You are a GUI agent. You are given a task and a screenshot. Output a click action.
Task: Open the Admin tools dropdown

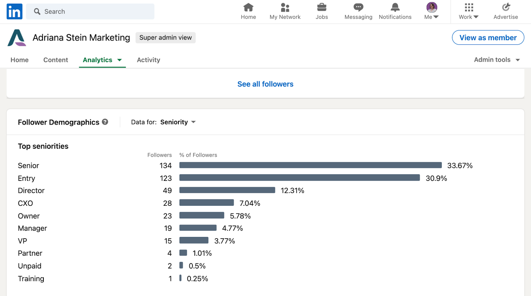click(x=497, y=60)
